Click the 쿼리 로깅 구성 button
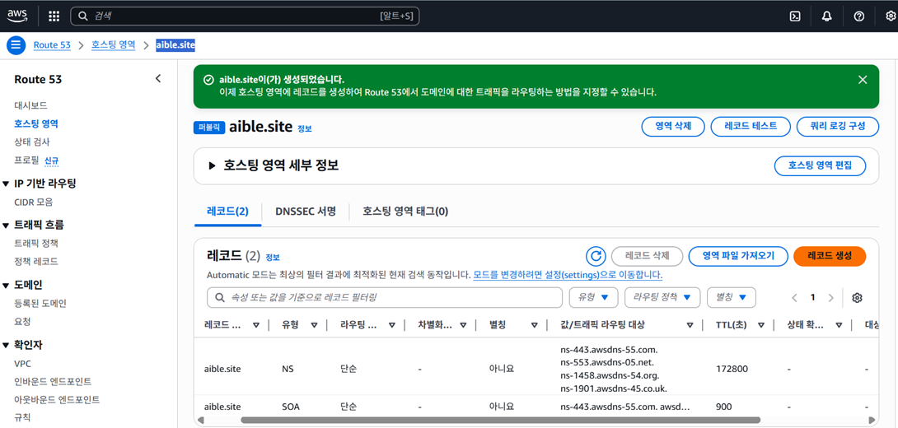 click(x=837, y=127)
